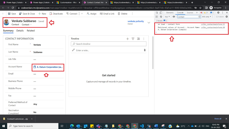This screenshot has height=129, width=229.
Task: Open the Info only log level dropdown
Action: coord(207,17)
